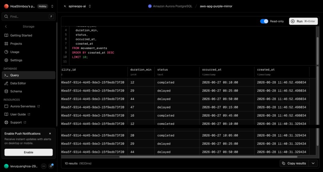Go to Usage menu item
The height and width of the screenshot is (172, 323).
click(28, 52)
